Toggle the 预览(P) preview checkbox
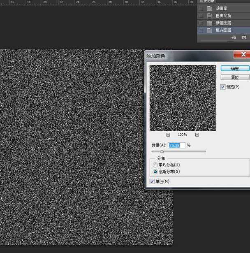The width and height of the screenshot is (250, 253). tap(223, 87)
